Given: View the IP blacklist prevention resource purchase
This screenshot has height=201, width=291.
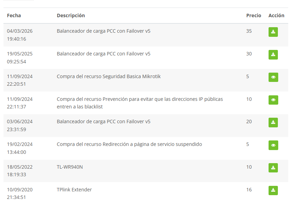Looking at the screenshot, I should (273, 100).
